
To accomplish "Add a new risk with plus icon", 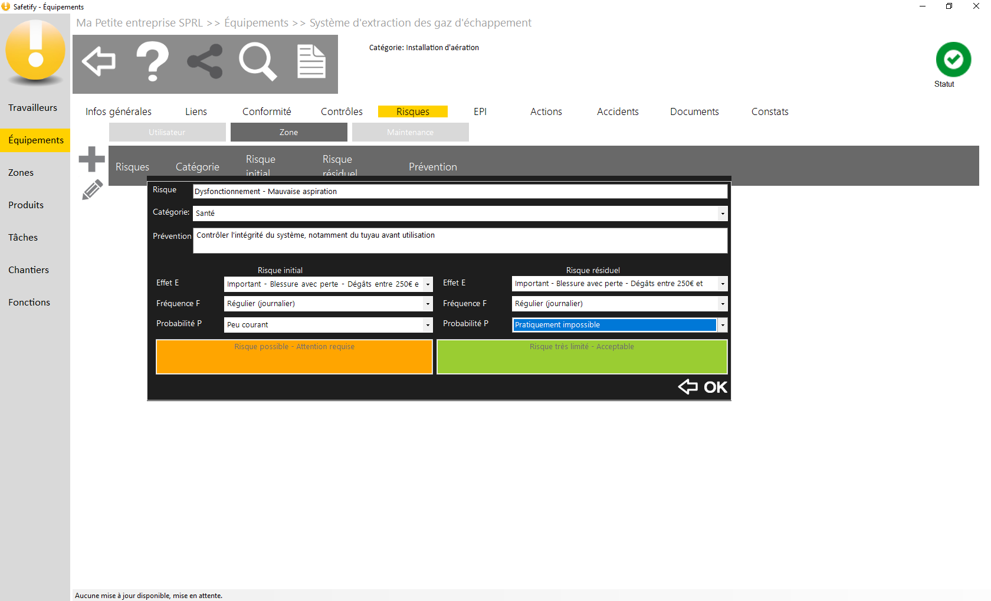I will click(x=91, y=159).
